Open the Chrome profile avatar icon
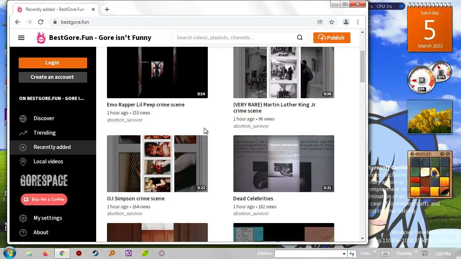 pyautogui.click(x=346, y=22)
